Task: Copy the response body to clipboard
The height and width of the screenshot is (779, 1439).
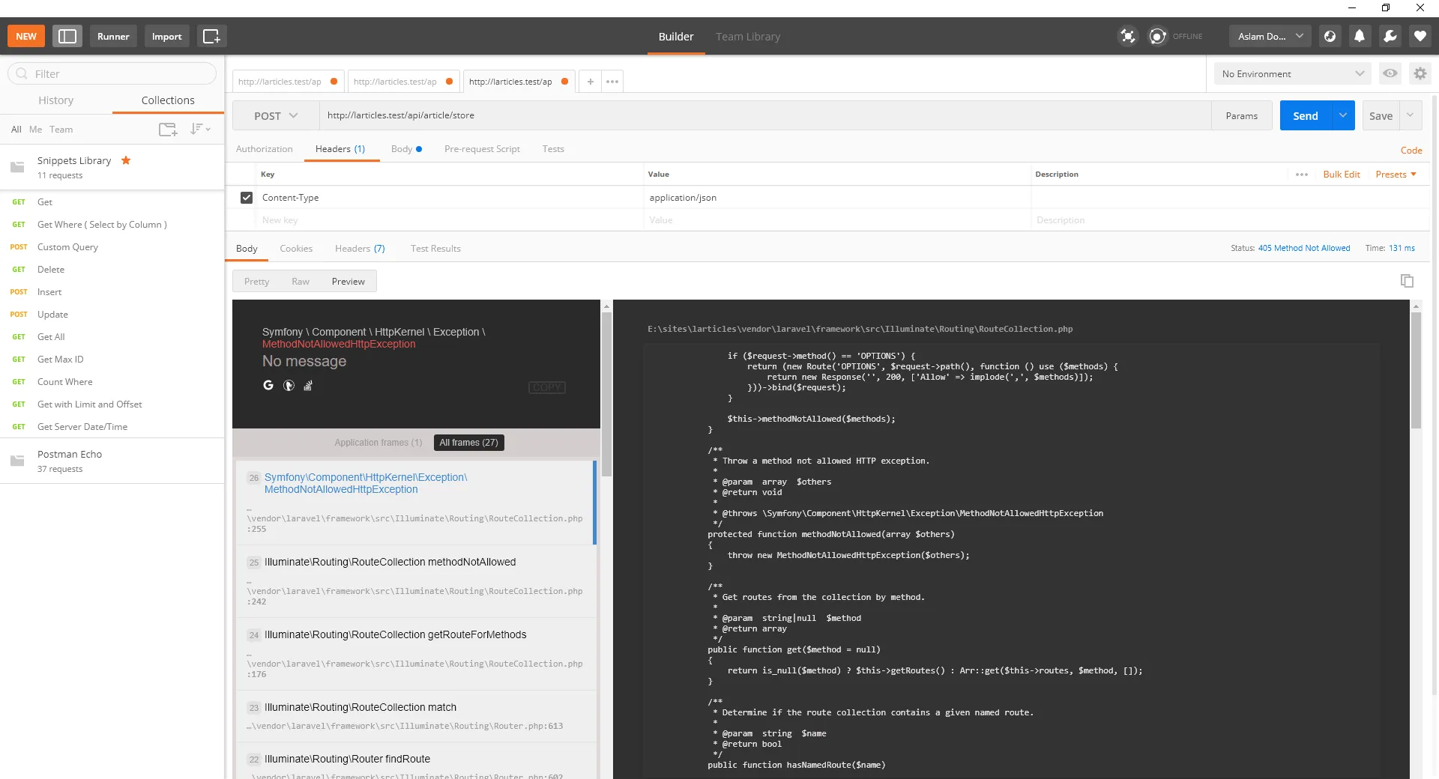Action: 1407,281
